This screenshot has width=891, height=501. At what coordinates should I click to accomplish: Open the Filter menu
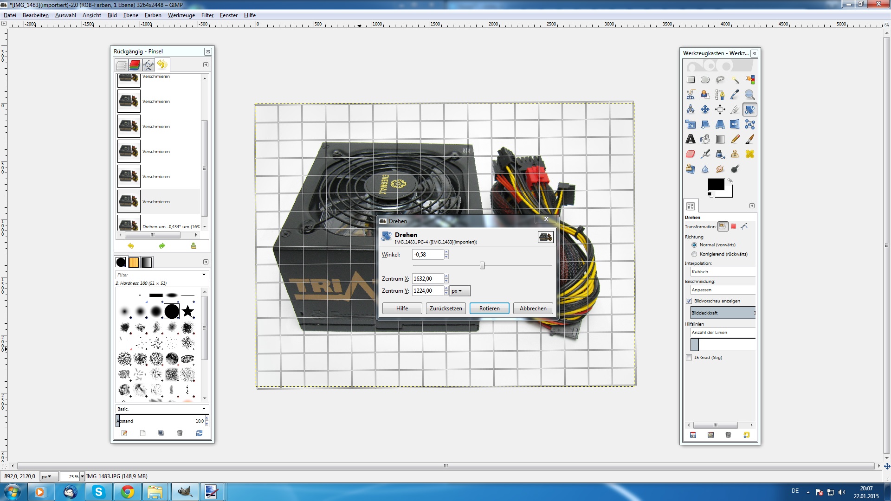pyautogui.click(x=207, y=15)
